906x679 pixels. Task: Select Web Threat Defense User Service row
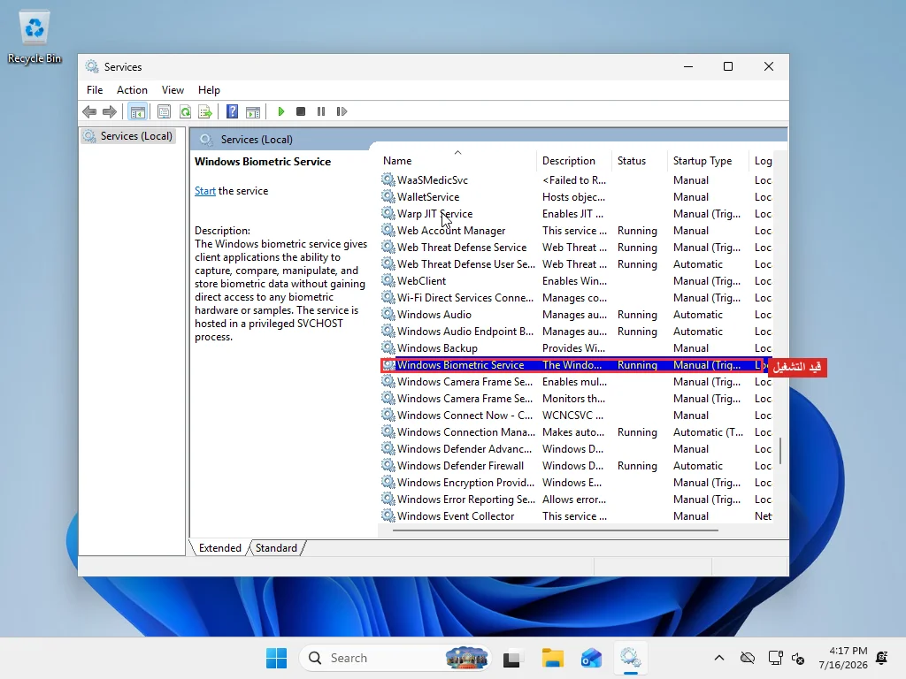(x=576, y=263)
